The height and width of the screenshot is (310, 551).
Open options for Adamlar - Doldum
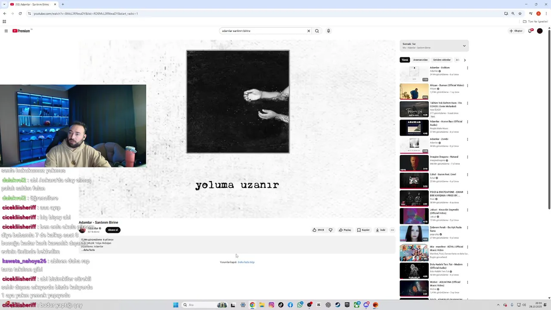coord(467,68)
